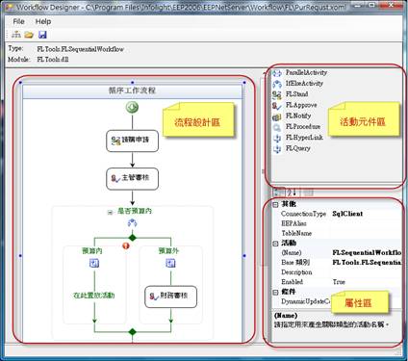The image size is (408, 361).
Task: Select the 主管審核 approve activity node
Action: click(132, 179)
